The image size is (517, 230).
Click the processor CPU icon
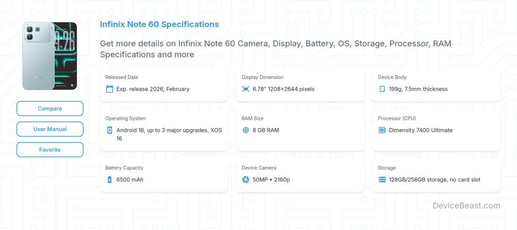click(382, 130)
